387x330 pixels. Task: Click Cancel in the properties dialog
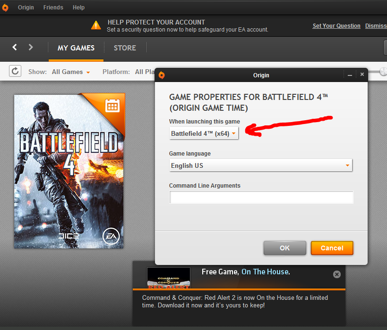332,248
